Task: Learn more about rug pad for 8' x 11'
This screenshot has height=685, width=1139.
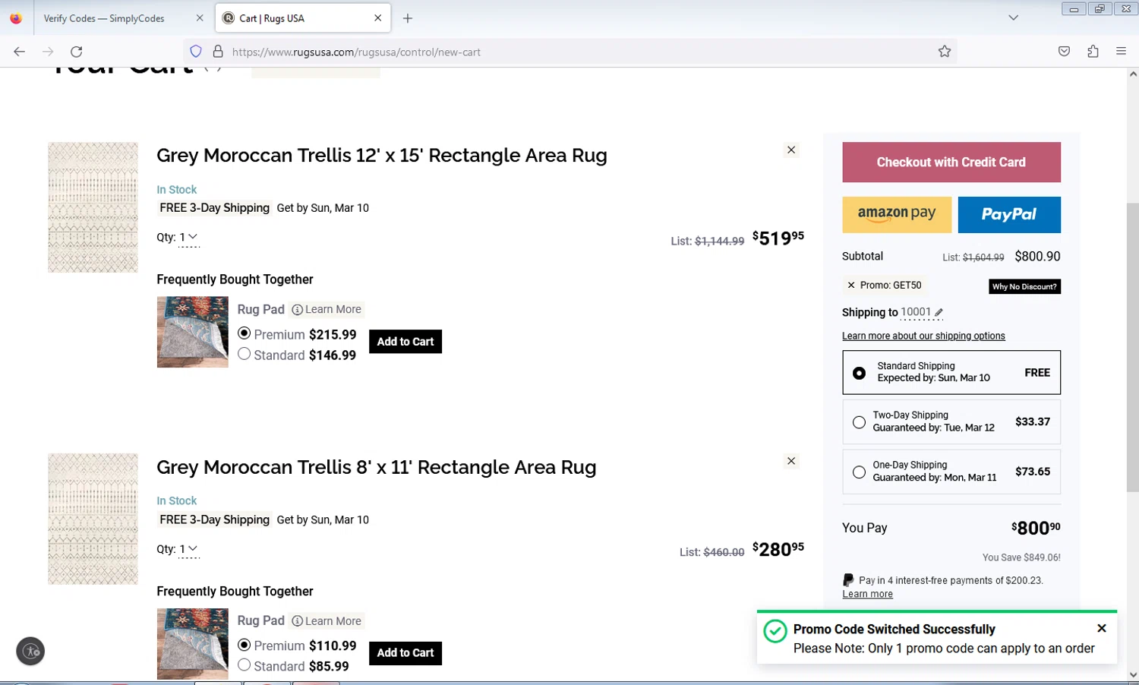Action: (327, 620)
